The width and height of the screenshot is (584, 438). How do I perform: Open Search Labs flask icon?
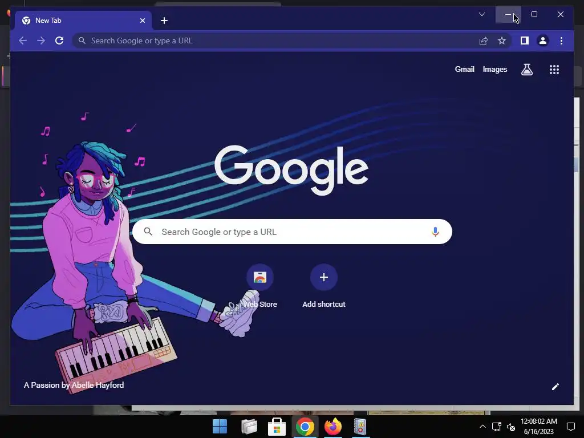tap(526, 69)
